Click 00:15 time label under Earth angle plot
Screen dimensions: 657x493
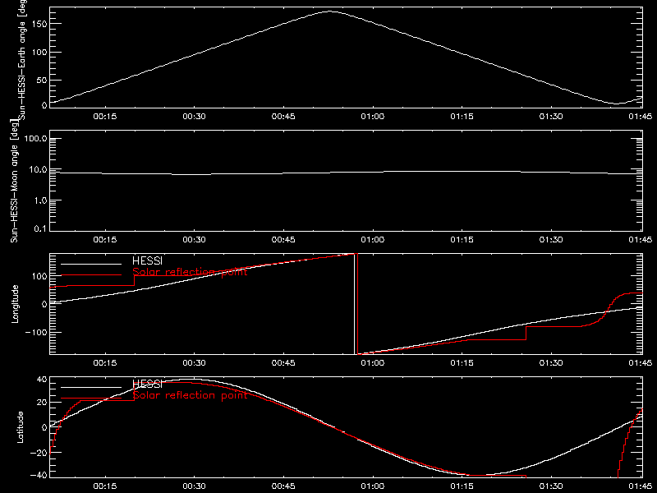pos(105,116)
